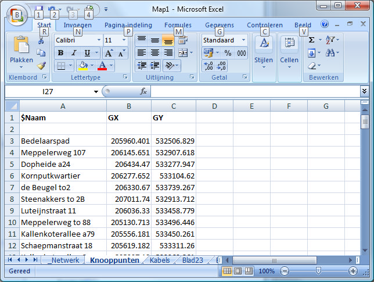This screenshot has height=282, width=374.
Task: Expand the Standaard number format dropdown
Action: 243,40
